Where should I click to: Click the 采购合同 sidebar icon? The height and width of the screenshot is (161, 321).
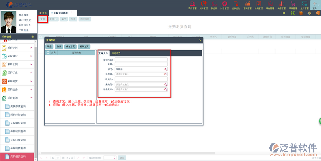coord(4,65)
